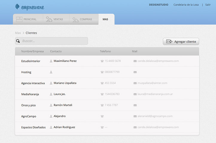Click phone icon in AgroCampo row
The width and height of the screenshot is (216, 143).
click(102, 116)
